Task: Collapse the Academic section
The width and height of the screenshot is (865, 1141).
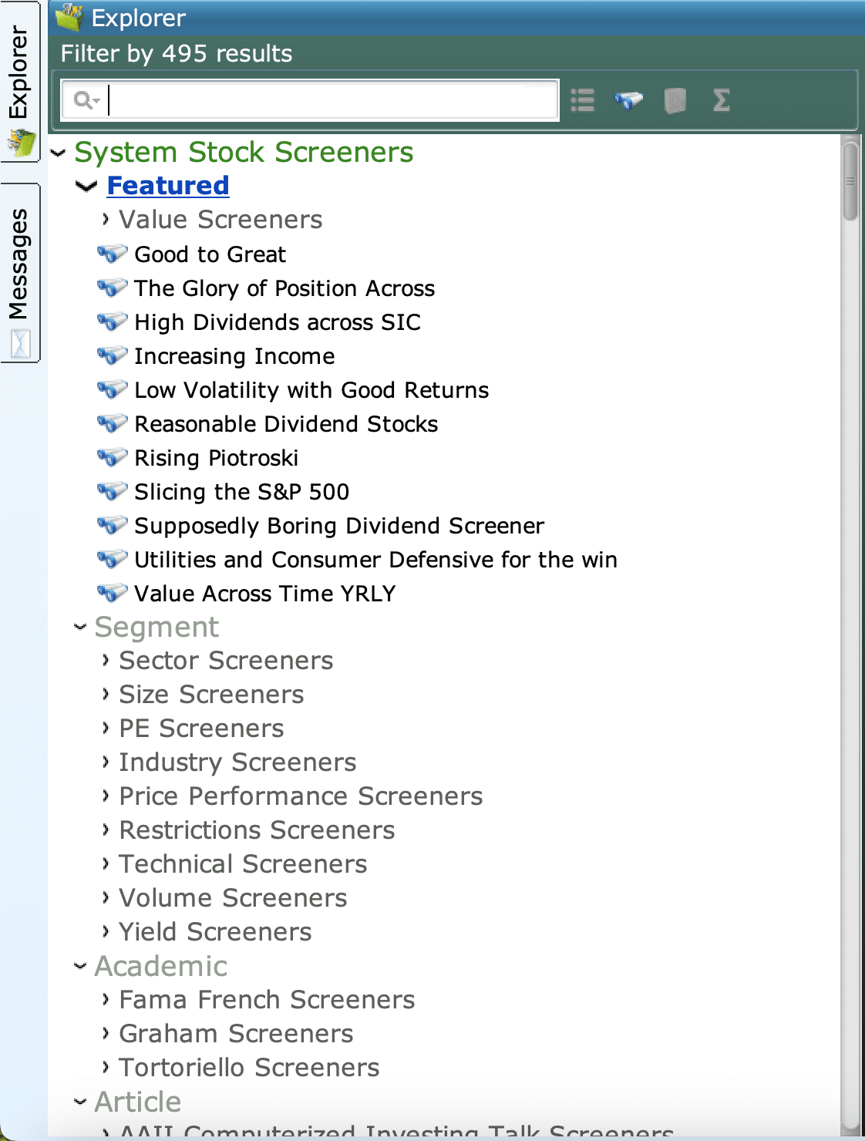Action: 80,966
